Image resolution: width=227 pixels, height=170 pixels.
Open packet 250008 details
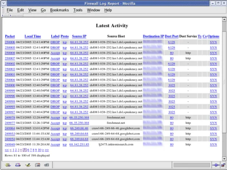click(x=10, y=53)
